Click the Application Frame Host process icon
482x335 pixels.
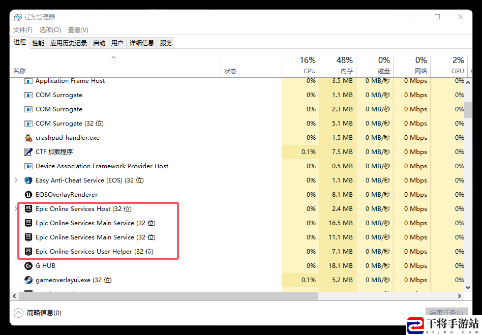(x=28, y=81)
